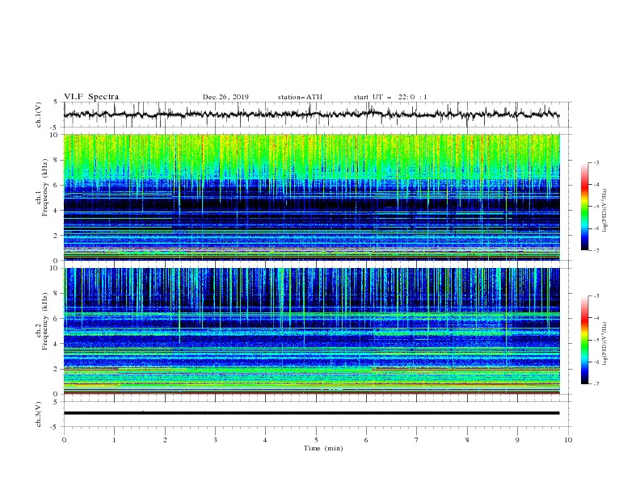Click the "-7" tick on lower colorbar

pos(596,384)
